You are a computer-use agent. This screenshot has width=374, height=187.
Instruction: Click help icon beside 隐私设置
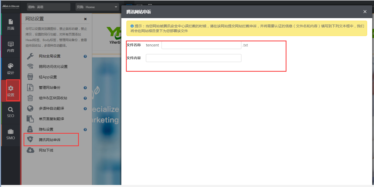point(85,130)
